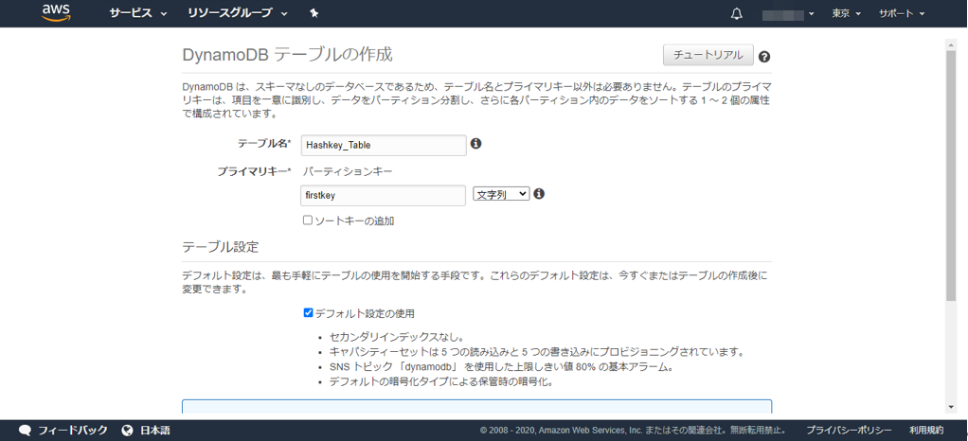968x441 pixels.
Task: Show info icon next to table name
Action: click(476, 143)
